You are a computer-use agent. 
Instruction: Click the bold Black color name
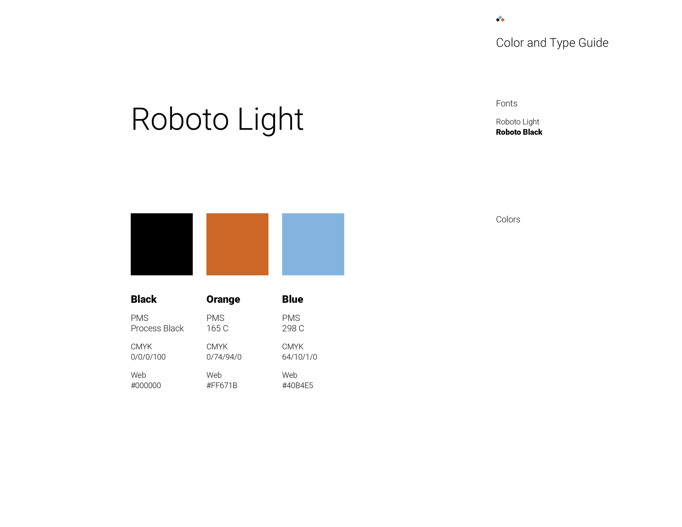144,299
